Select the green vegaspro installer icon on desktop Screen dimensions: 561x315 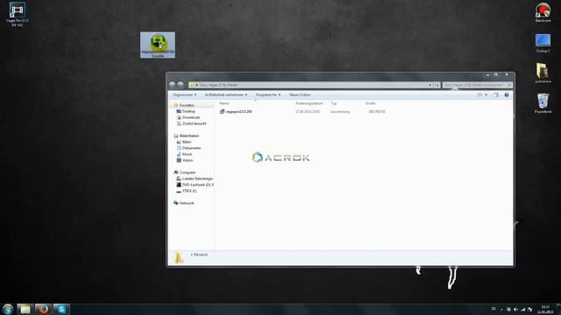click(158, 45)
